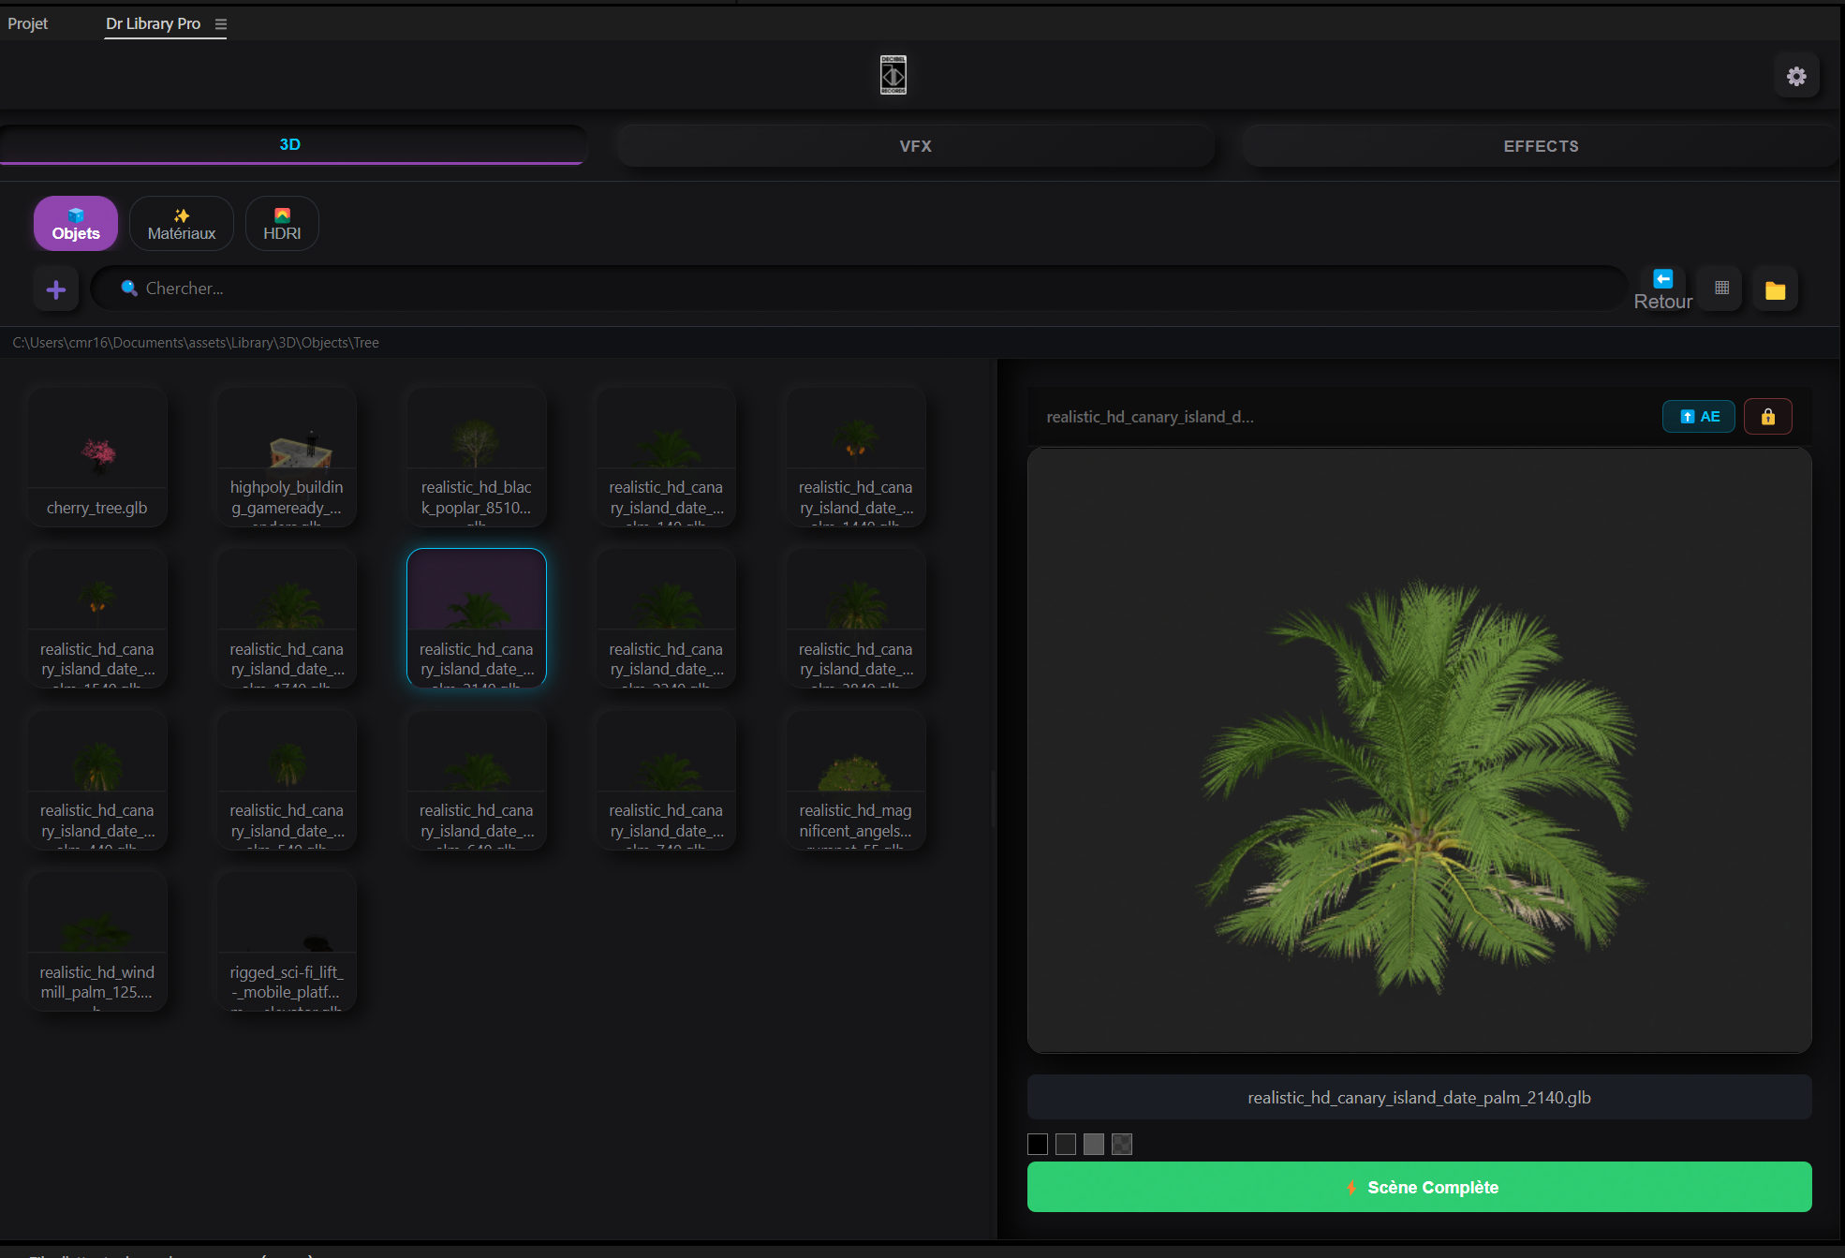Screen dimensions: 1845x1258
Task: Select the canary palm ending 740.glb
Action: (x=666, y=780)
